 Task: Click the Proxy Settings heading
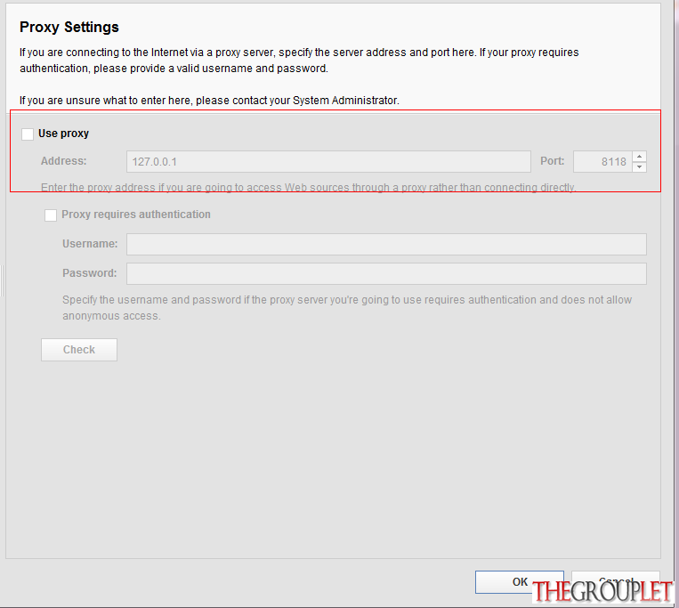coord(69,27)
